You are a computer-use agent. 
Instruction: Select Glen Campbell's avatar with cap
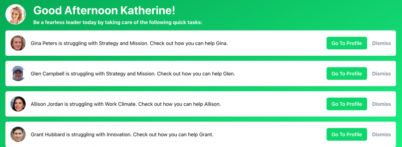pos(18,74)
